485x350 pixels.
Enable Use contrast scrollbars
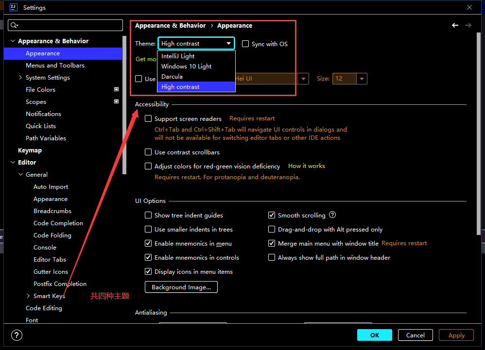click(148, 152)
